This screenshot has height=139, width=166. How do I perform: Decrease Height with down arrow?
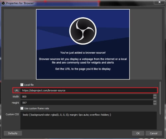click(x=155, y=104)
